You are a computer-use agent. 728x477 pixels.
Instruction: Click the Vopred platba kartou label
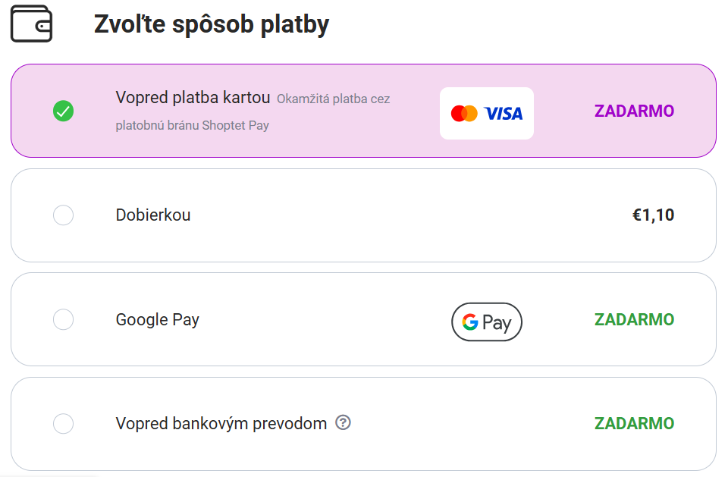click(193, 98)
